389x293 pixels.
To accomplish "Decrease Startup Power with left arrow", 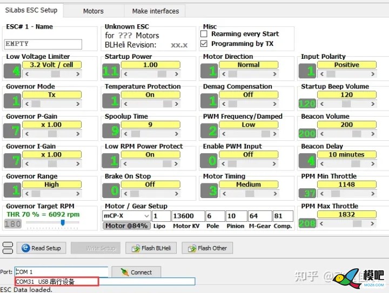I will click(x=125, y=74).
